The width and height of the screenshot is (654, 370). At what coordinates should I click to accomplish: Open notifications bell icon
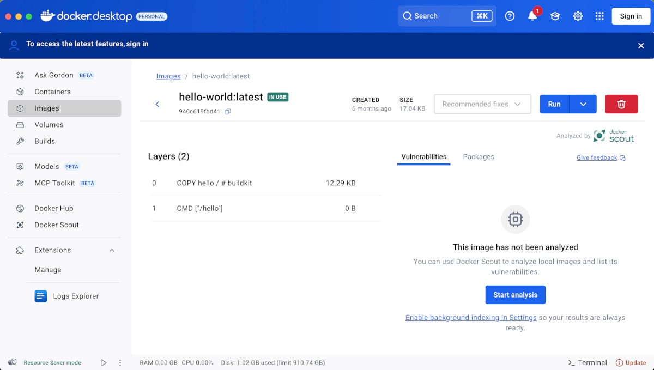tap(532, 16)
